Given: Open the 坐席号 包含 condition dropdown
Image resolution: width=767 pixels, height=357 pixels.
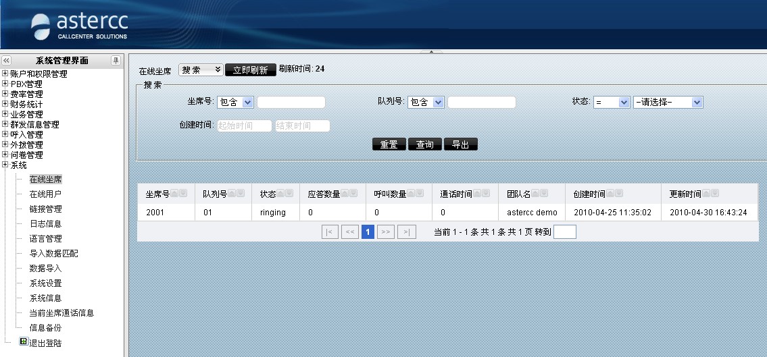Looking at the screenshot, I should coord(234,102).
